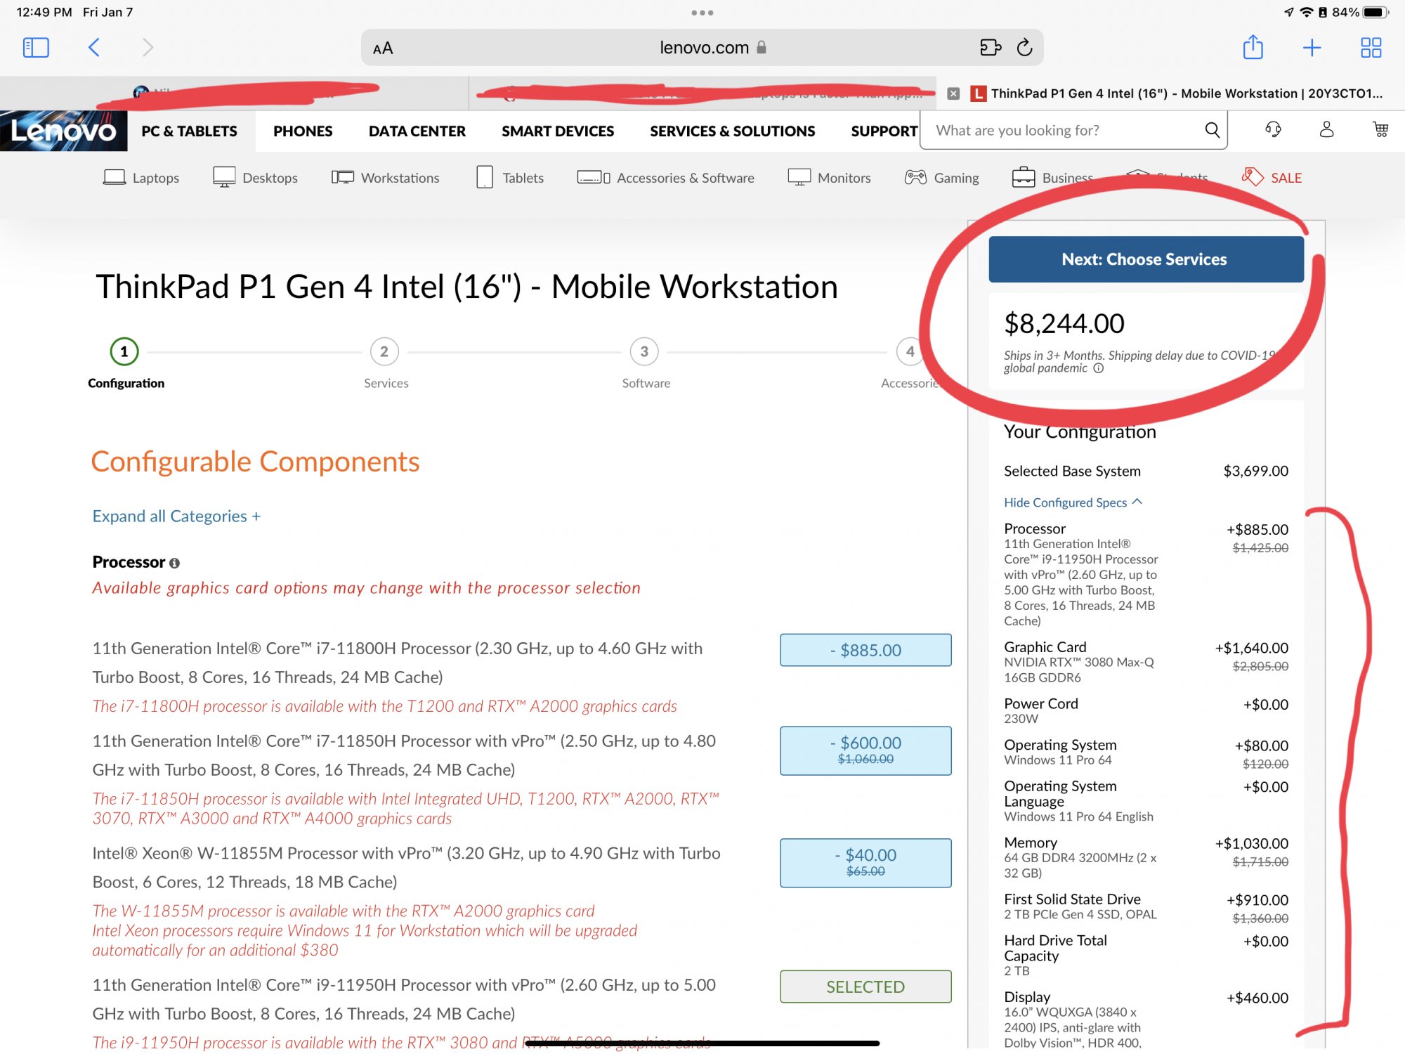Open the support headset icon
The width and height of the screenshot is (1405, 1054).
click(1273, 130)
